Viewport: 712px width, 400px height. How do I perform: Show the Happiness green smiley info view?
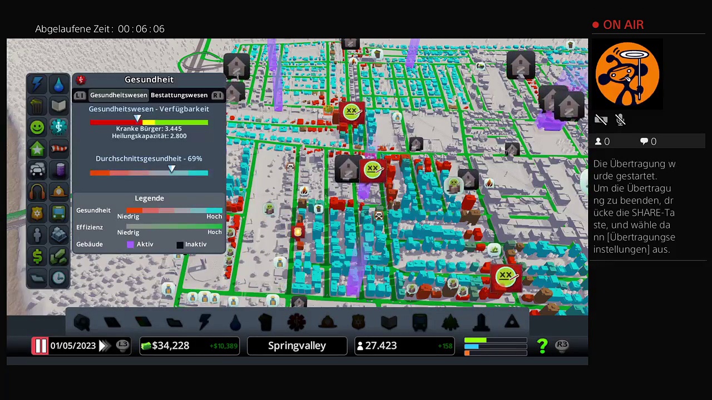point(37,127)
